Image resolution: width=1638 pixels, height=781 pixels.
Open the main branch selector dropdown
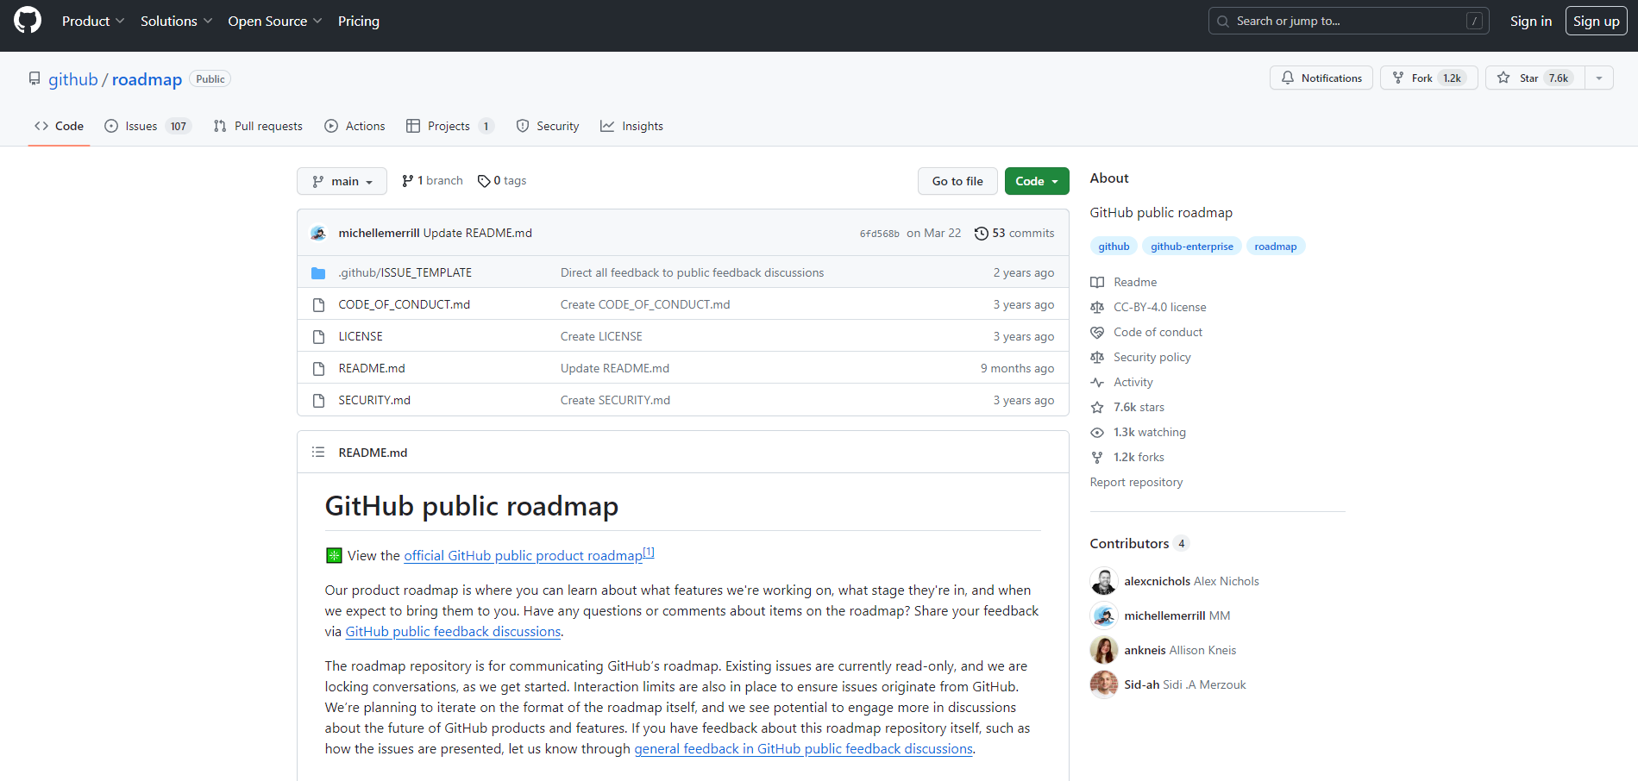click(342, 181)
